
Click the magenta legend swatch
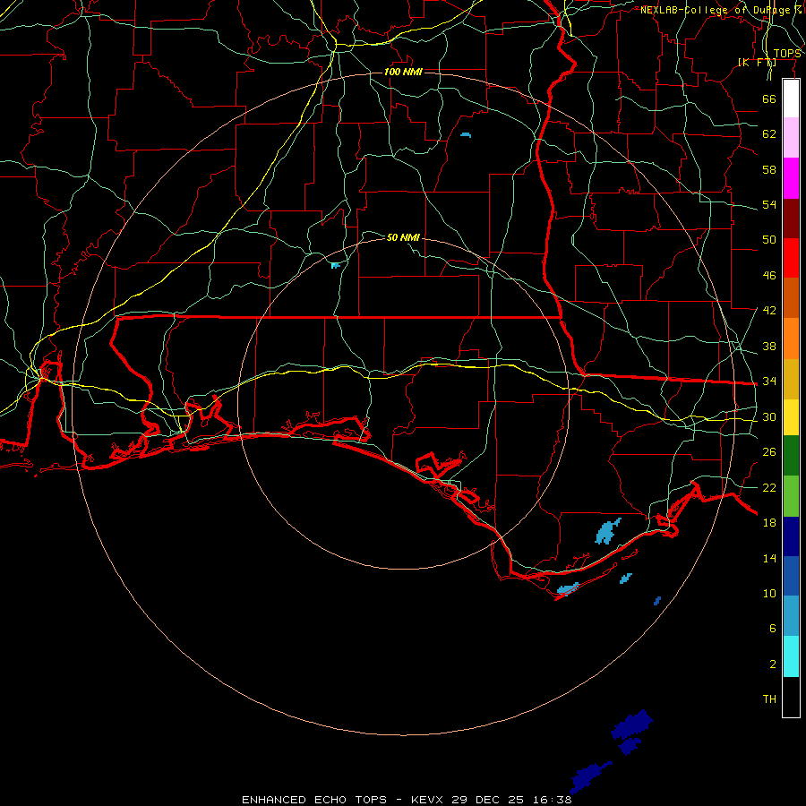(791, 178)
